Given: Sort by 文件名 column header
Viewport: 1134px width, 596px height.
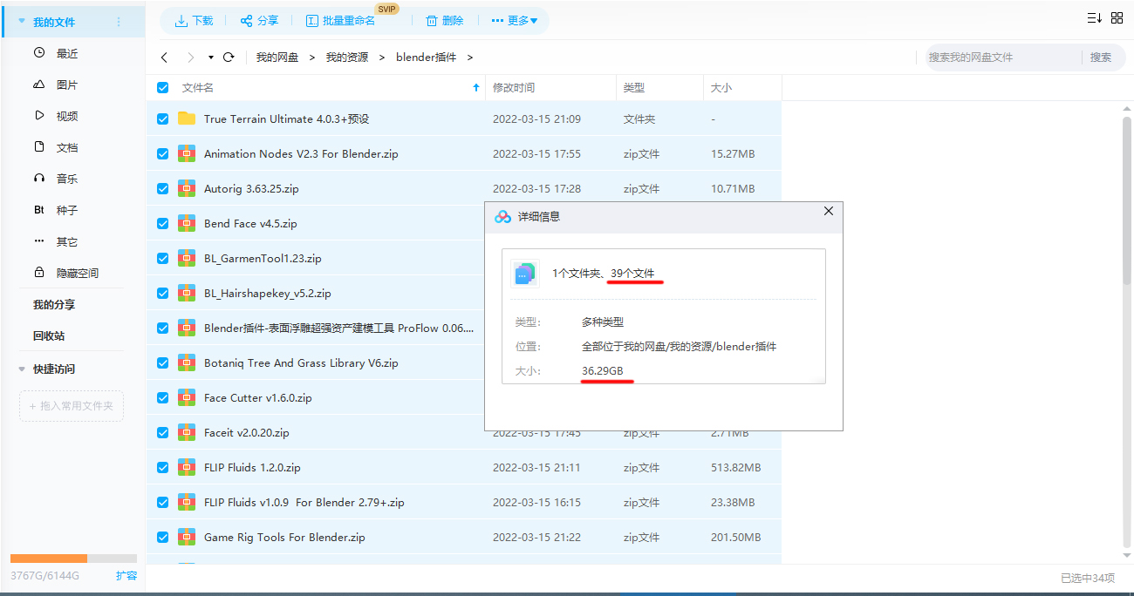Looking at the screenshot, I should point(198,88).
